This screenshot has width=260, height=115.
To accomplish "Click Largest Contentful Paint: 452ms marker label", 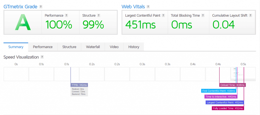I will click(225, 102).
